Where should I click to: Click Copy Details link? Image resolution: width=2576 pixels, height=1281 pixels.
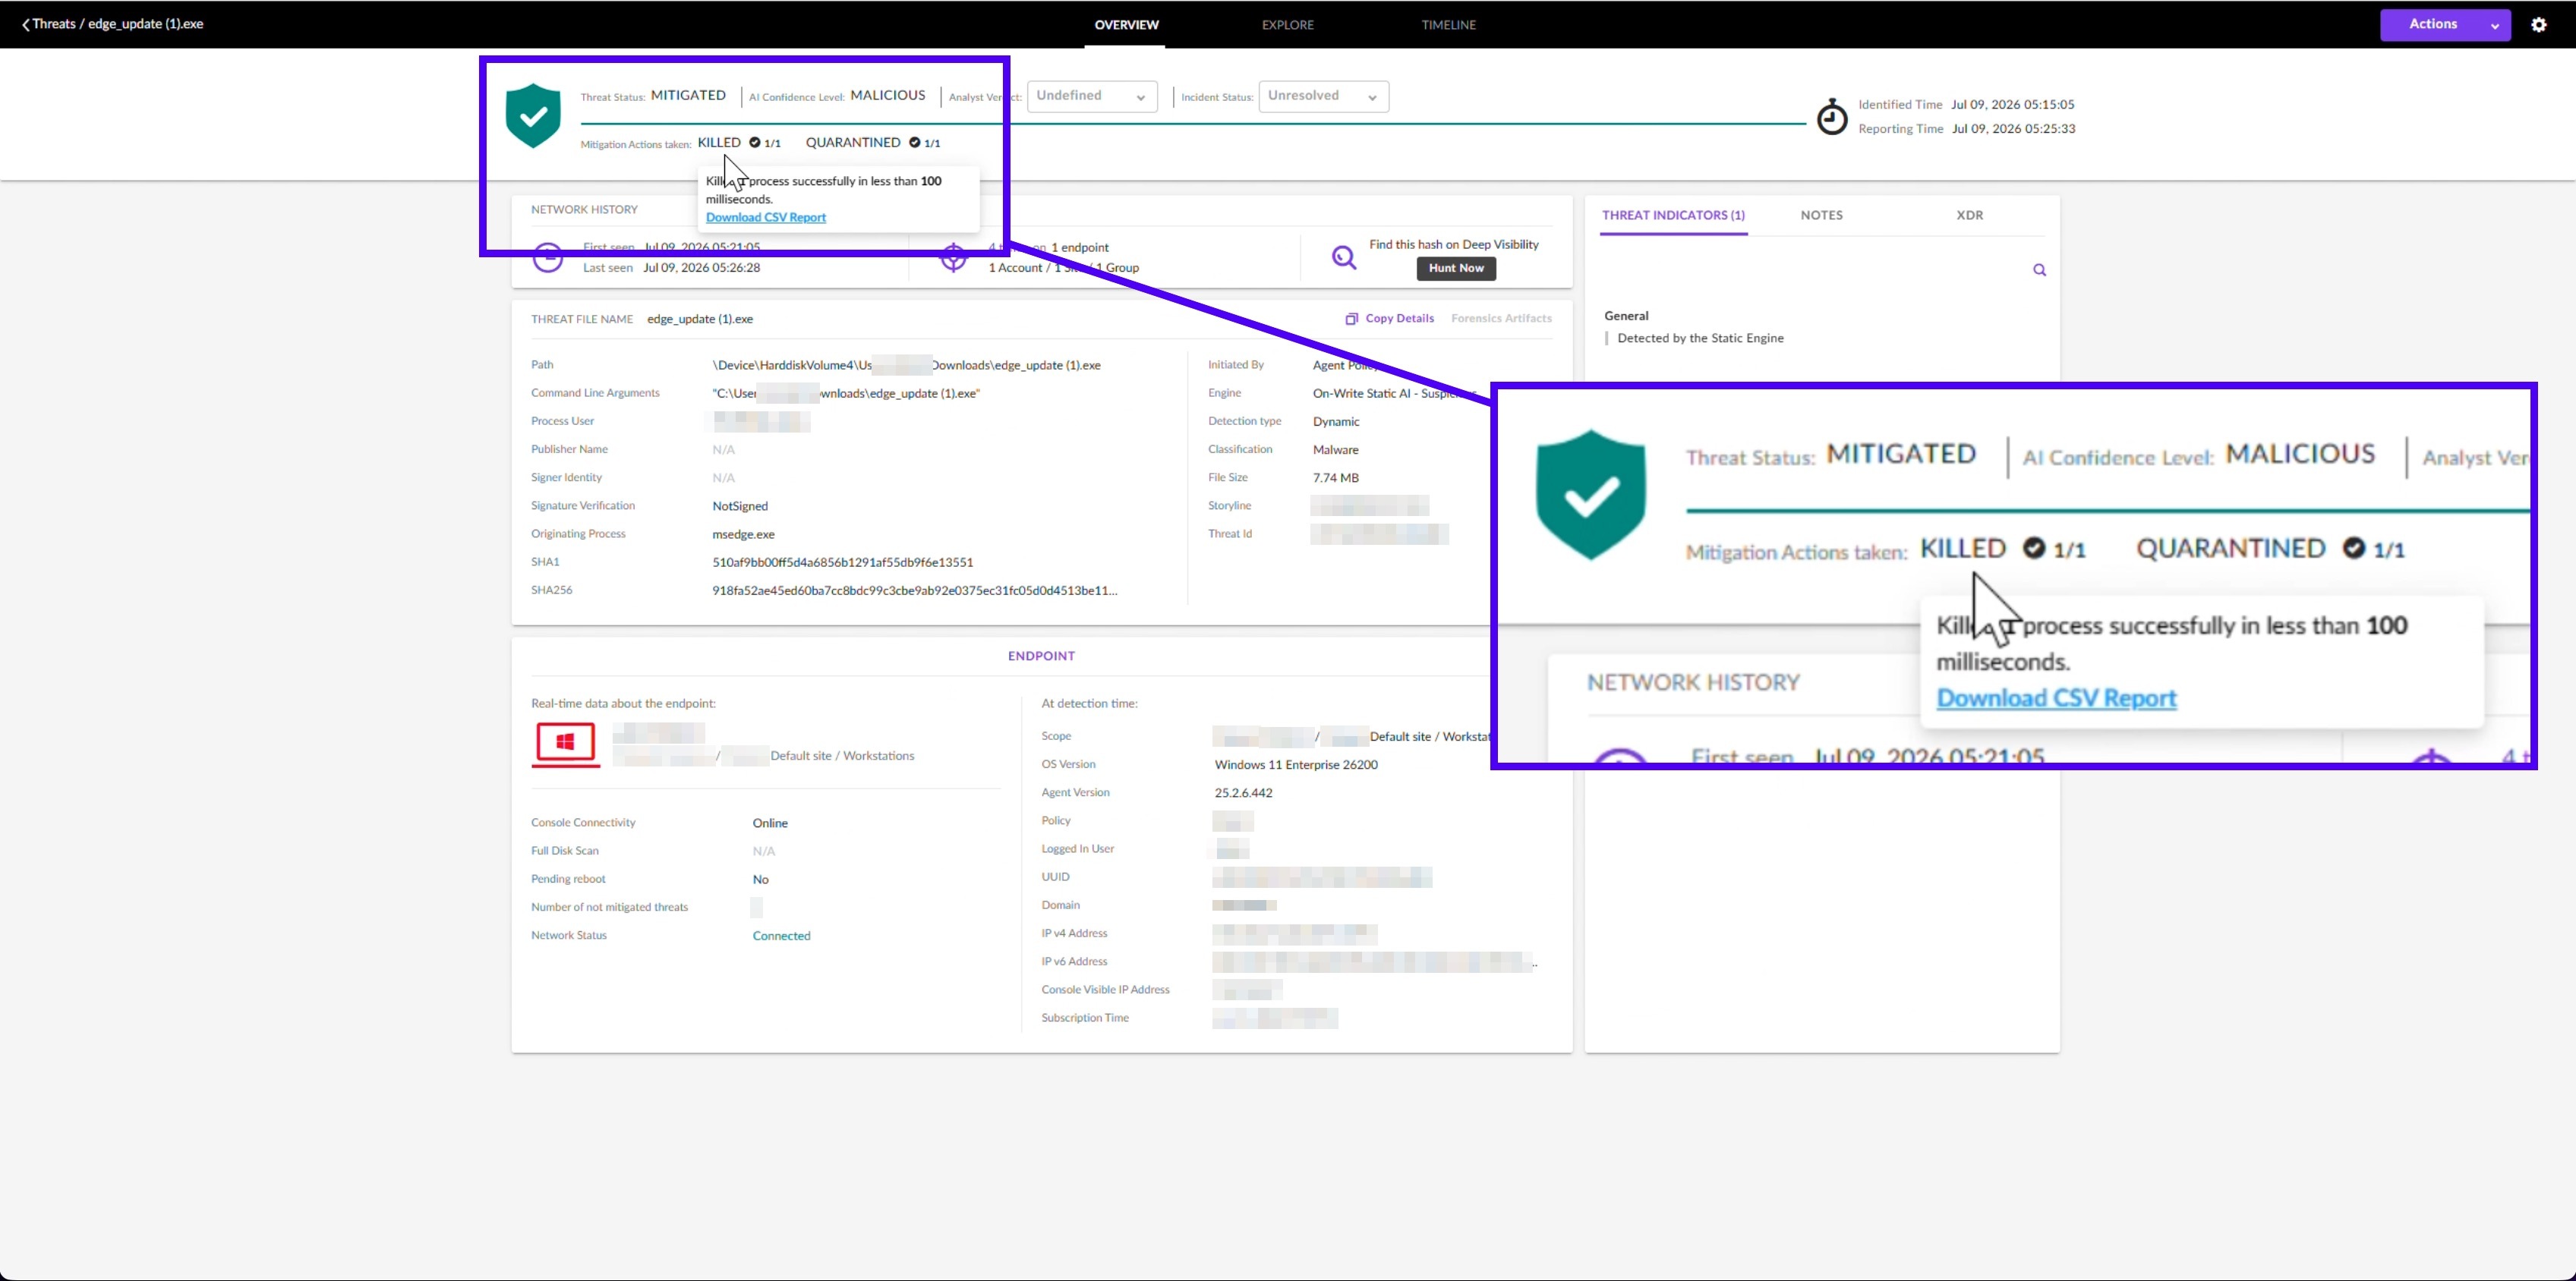tap(1390, 319)
